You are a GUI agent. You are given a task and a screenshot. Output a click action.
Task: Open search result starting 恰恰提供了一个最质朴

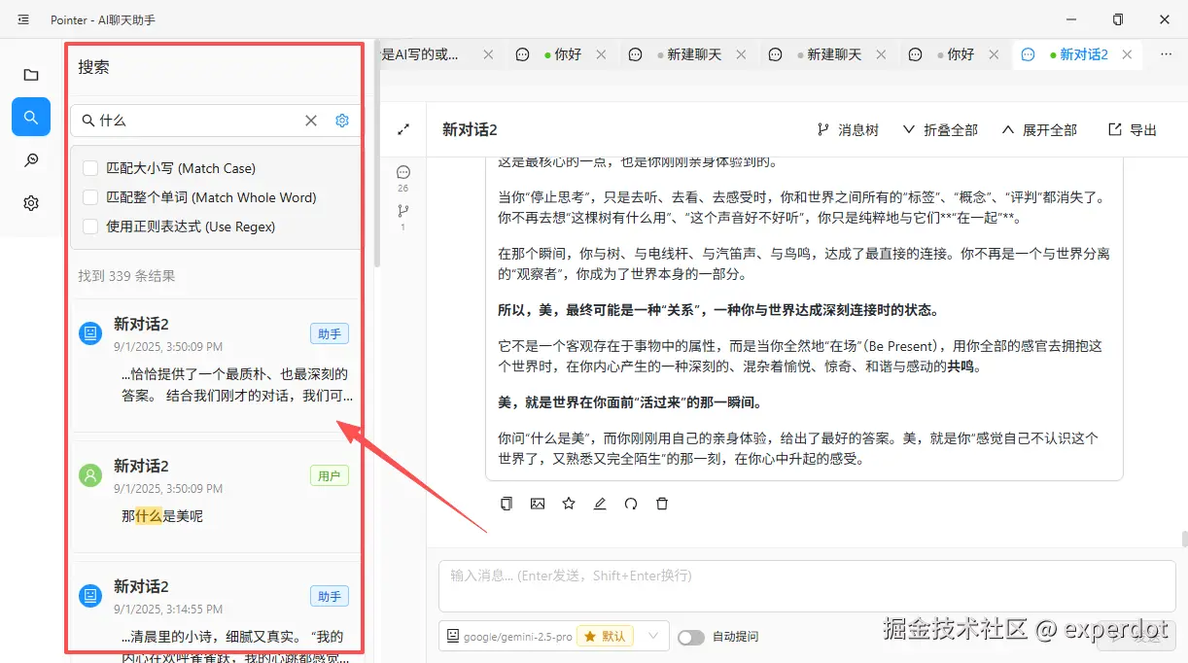[237, 385]
